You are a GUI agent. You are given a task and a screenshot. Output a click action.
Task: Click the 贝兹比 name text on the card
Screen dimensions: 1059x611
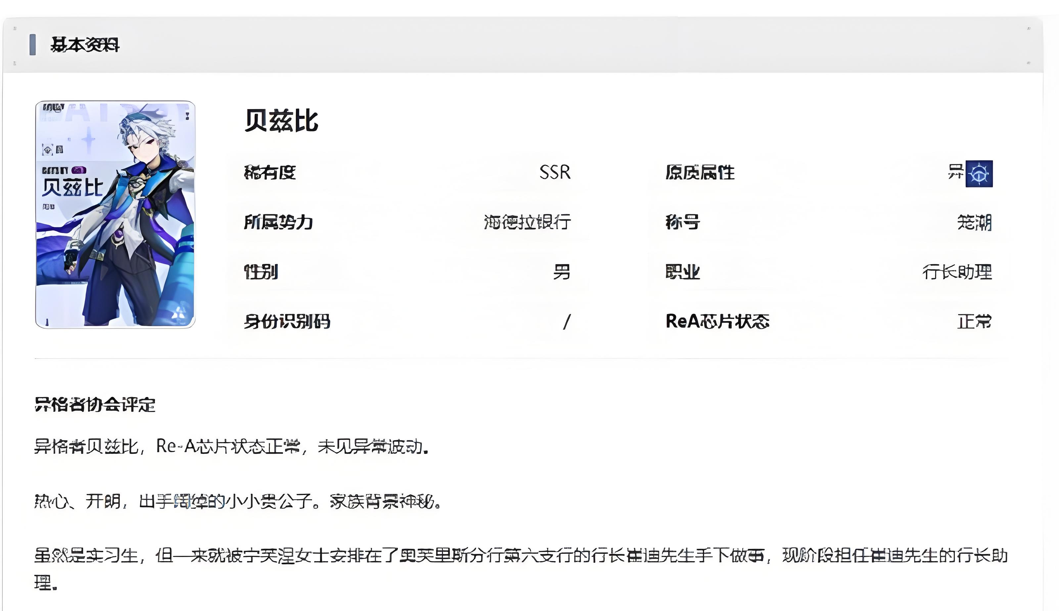pyautogui.click(x=72, y=187)
